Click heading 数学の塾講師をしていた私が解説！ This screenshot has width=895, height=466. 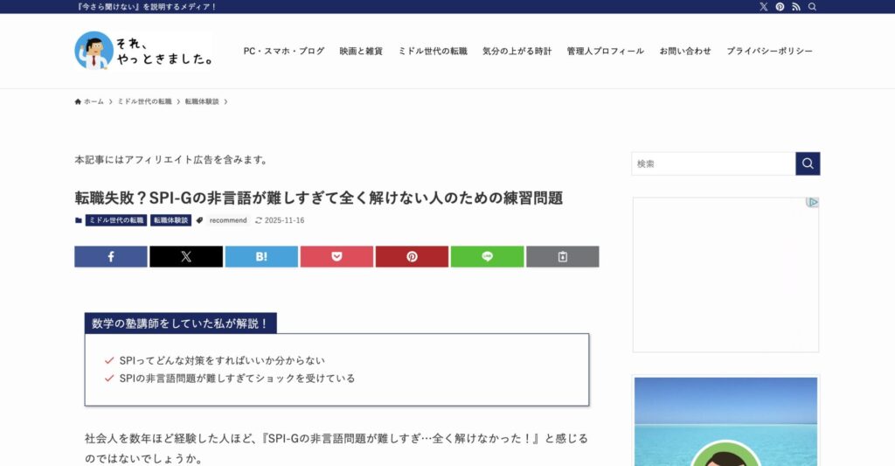click(x=180, y=323)
